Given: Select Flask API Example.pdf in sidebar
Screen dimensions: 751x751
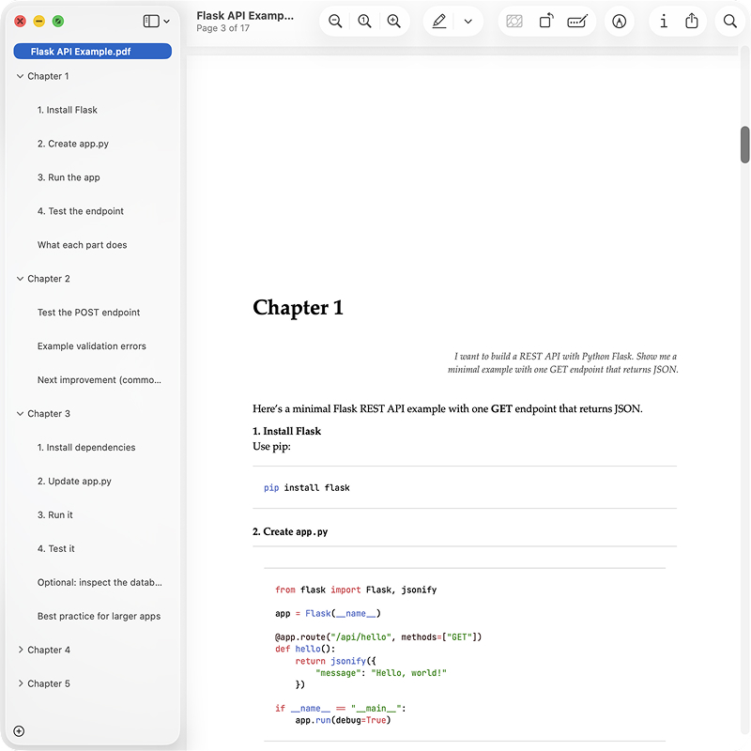Looking at the screenshot, I should click(x=92, y=52).
